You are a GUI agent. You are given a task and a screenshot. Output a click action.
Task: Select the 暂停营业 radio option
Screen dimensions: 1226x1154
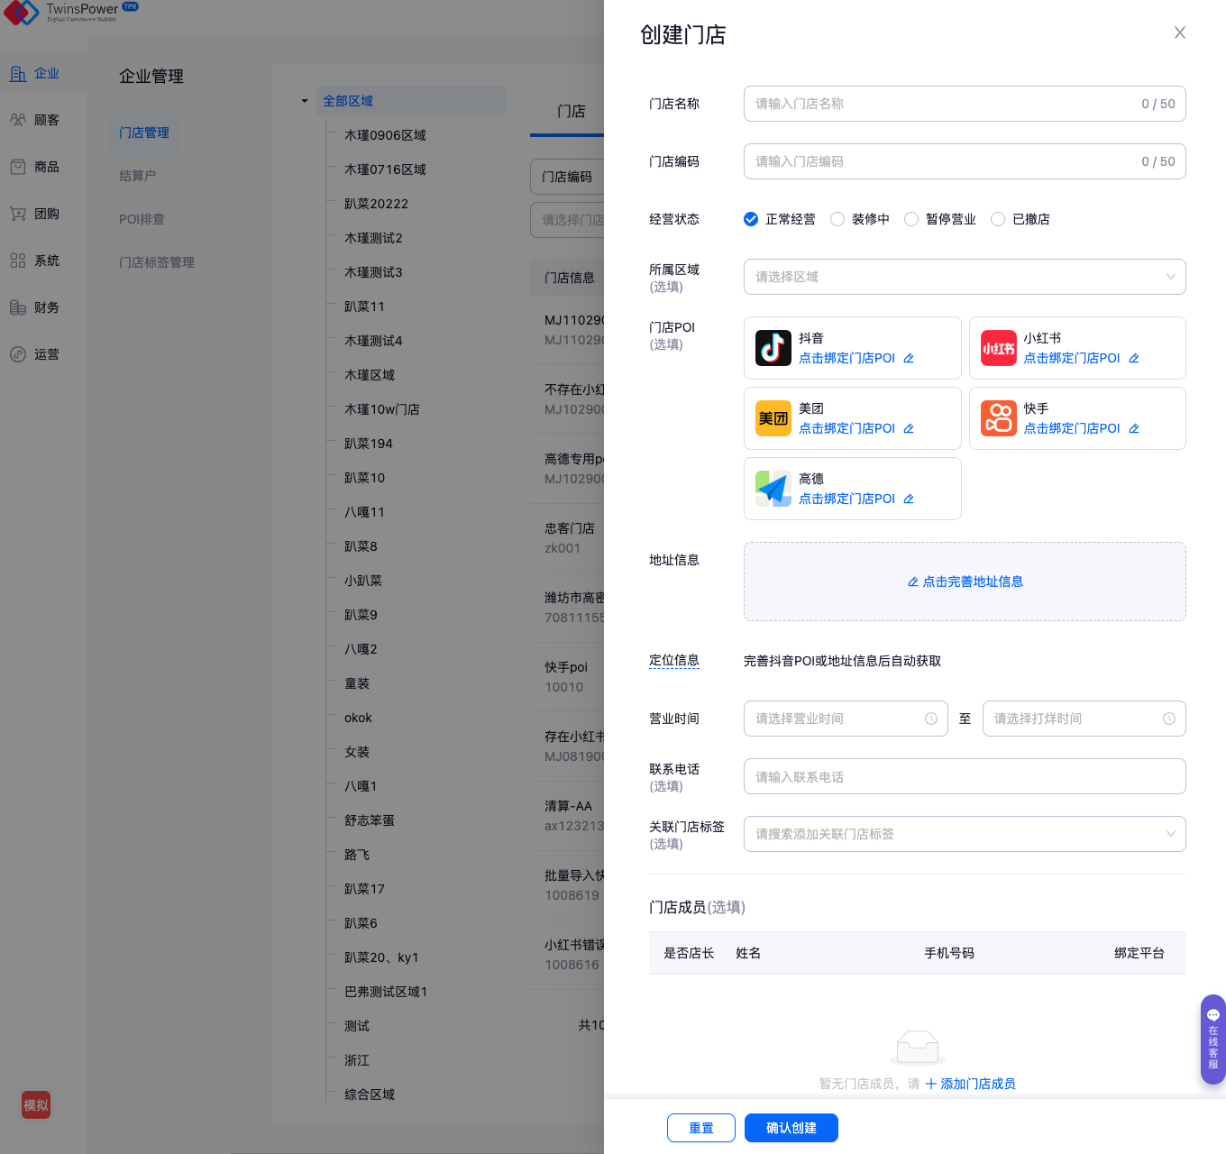[x=911, y=219]
